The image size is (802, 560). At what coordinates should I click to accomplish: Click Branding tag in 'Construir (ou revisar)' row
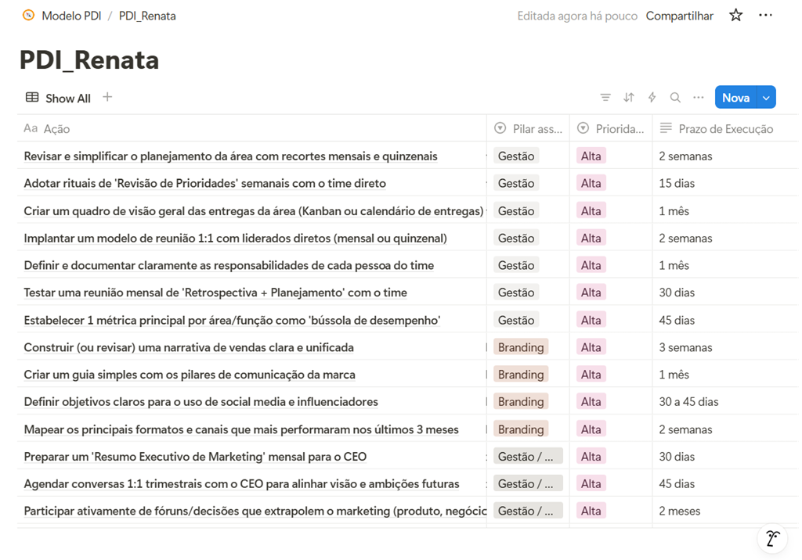pos(521,347)
